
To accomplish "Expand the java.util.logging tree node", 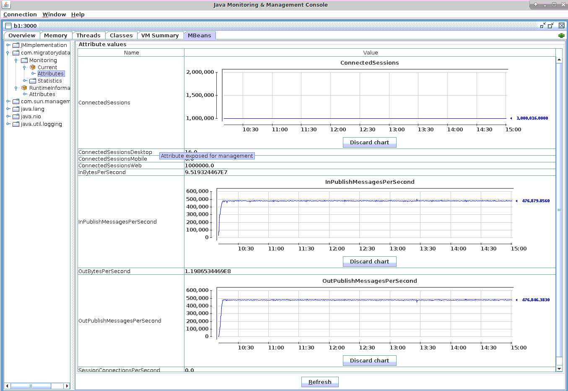I will pyautogui.click(x=8, y=124).
